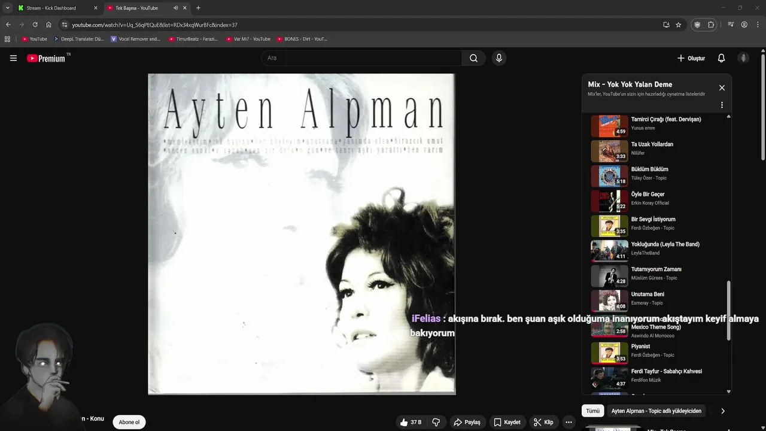Open browser three-dot menu
The height and width of the screenshot is (431, 766).
757,25
